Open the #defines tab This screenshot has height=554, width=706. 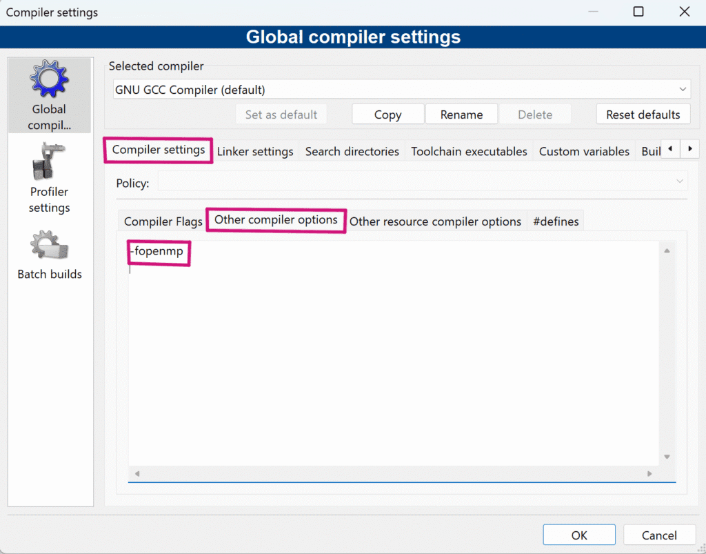tap(556, 221)
